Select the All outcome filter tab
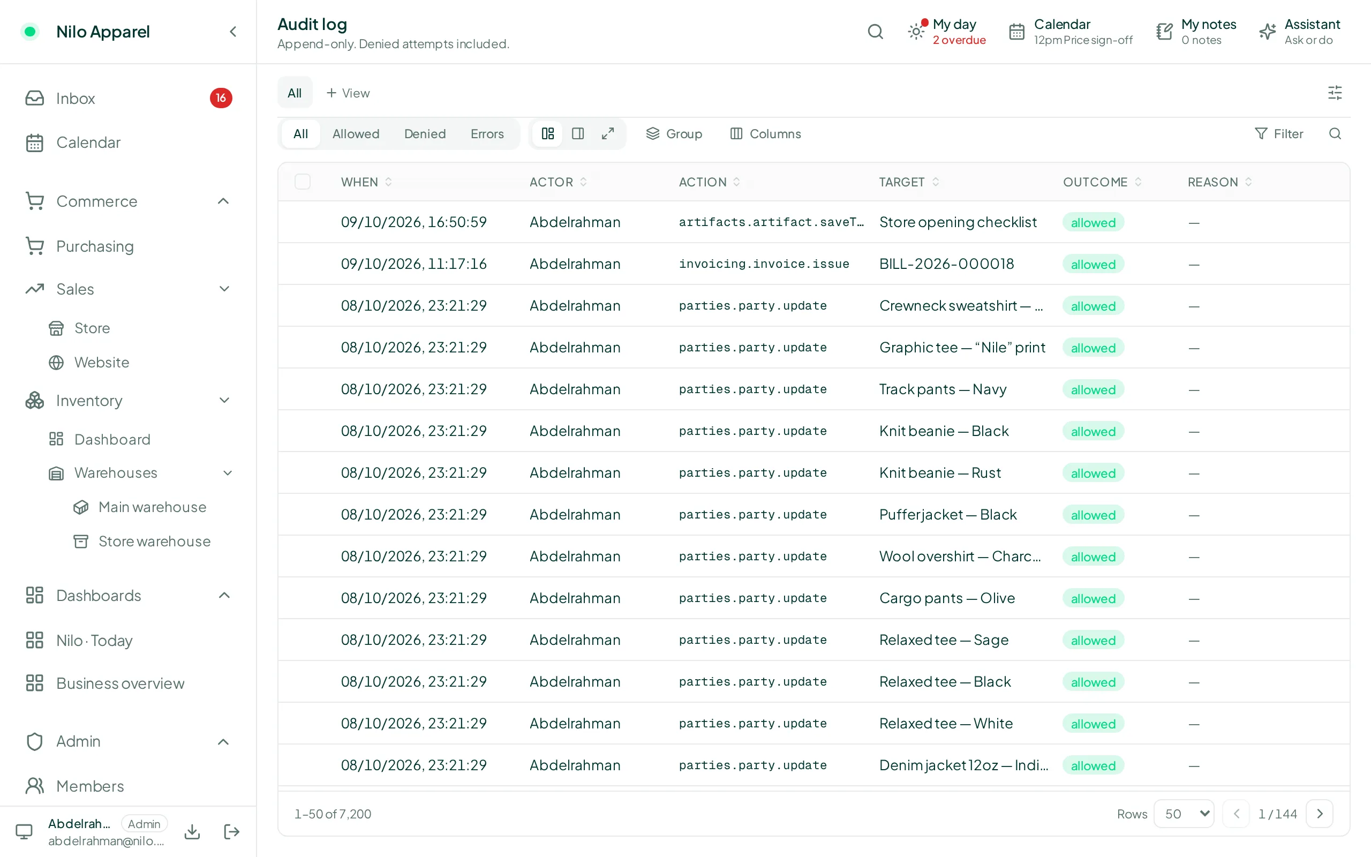This screenshot has width=1371, height=857. (x=301, y=134)
